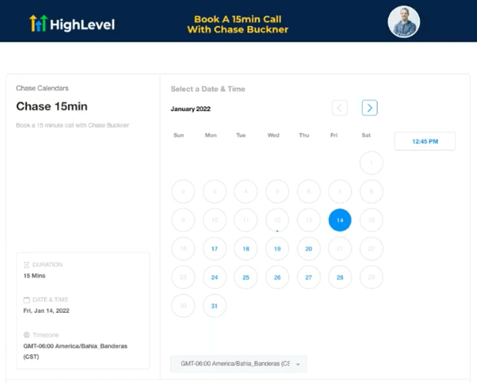
Task: Click the disabled date January 1
Action: pos(371,163)
